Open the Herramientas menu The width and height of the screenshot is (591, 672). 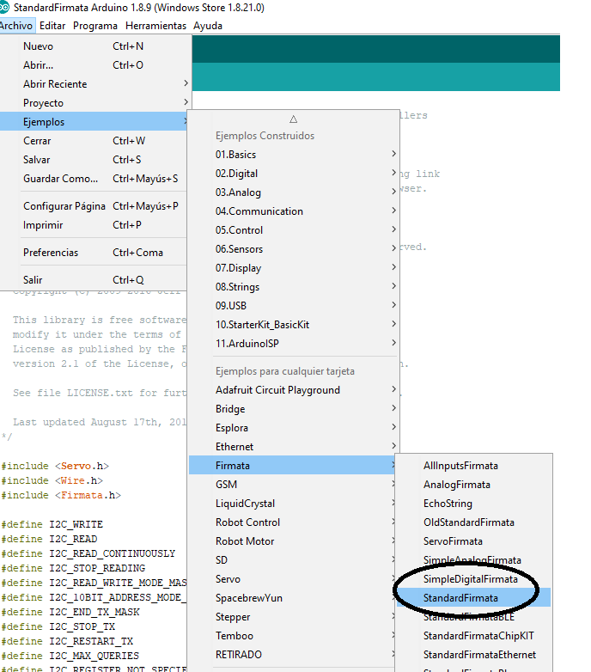[x=155, y=26]
